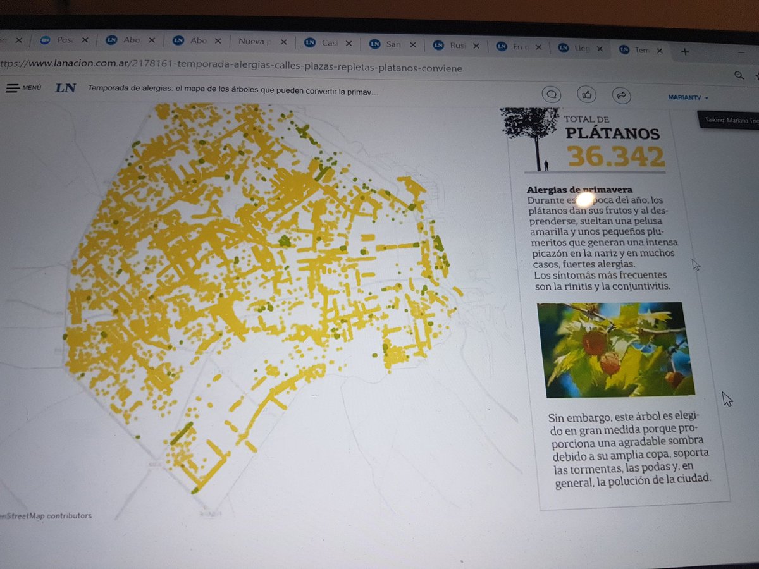
Task: Switch to the 'Lleg' tab
Action: (x=581, y=47)
